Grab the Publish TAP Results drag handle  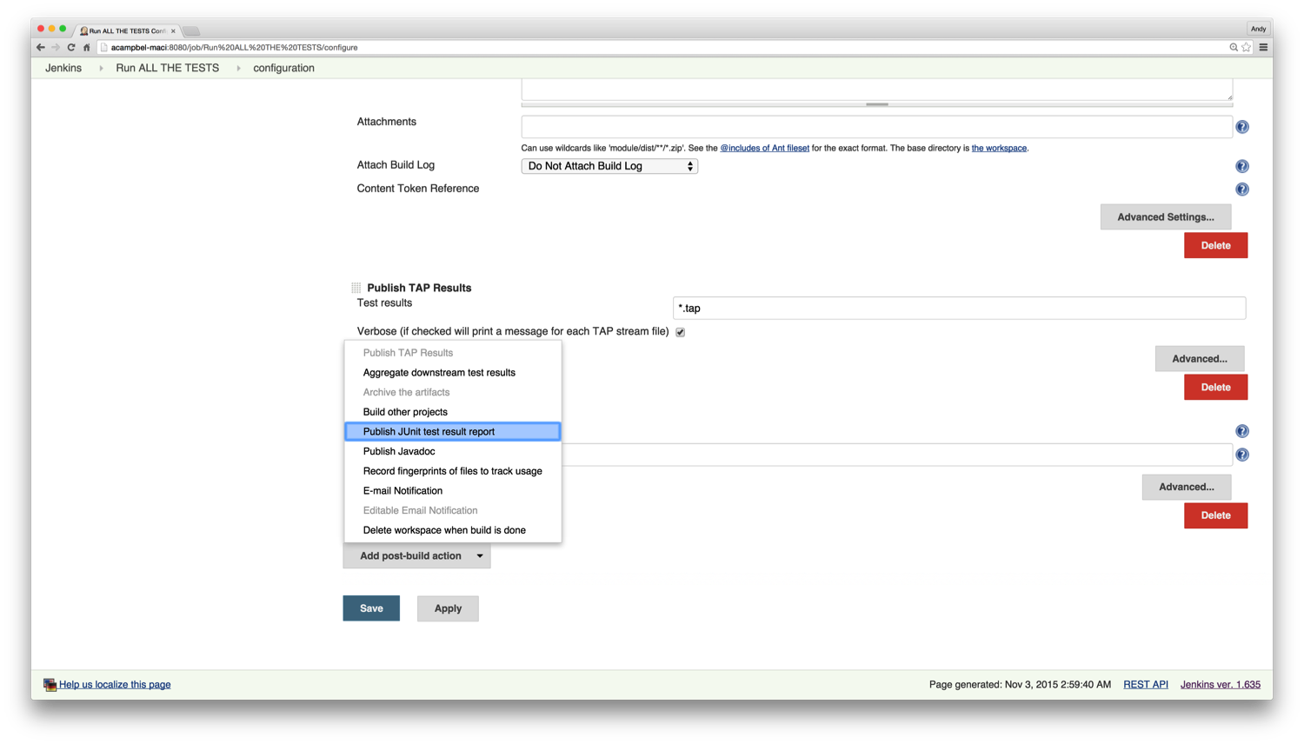point(356,288)
